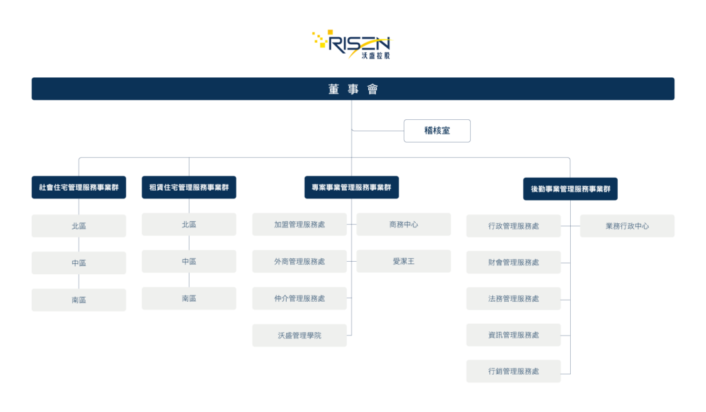This screenshot has width=706, height=412.
Task: Click the 資訊管理服務處 IT department box
Action: tap(513, 335)
